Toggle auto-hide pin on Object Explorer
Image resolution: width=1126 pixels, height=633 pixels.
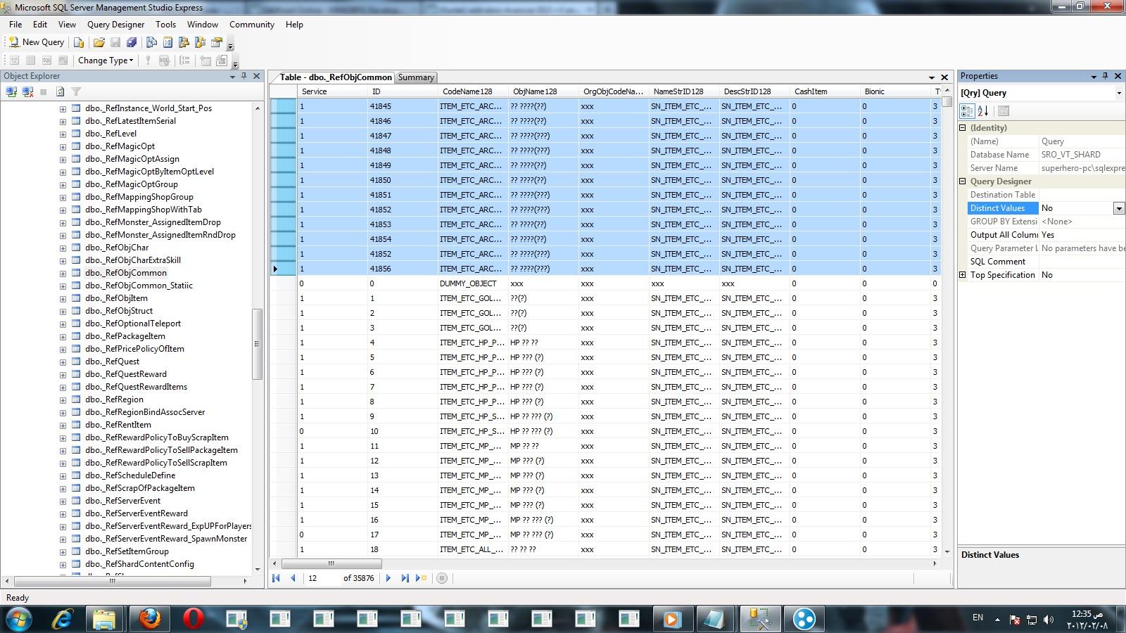[x=244, y=76]
